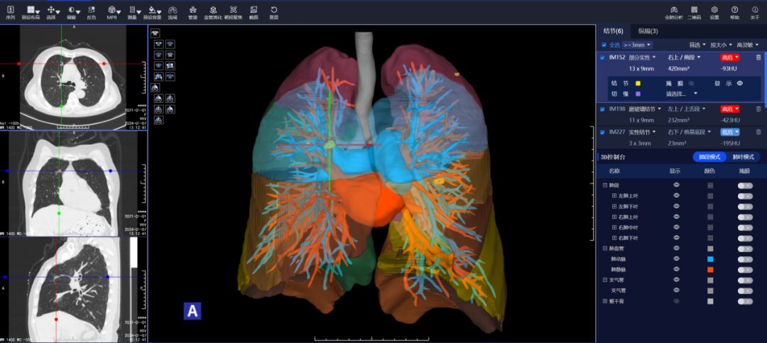Select 肺段模式 segment mode
This screenshot has width=767, height=343.
(x=709, y=157)
